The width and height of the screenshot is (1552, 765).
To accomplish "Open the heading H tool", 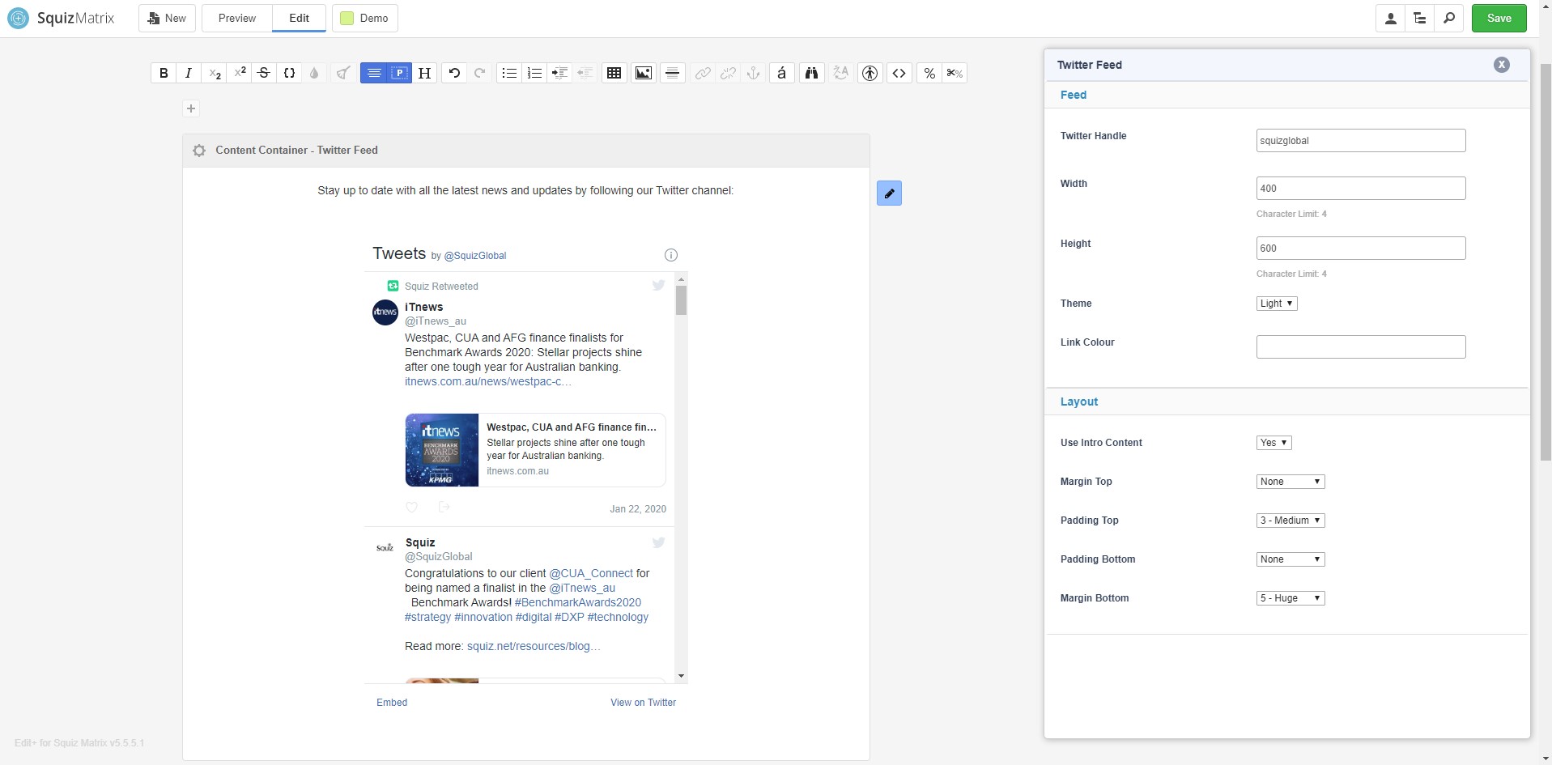I will 424,73.
